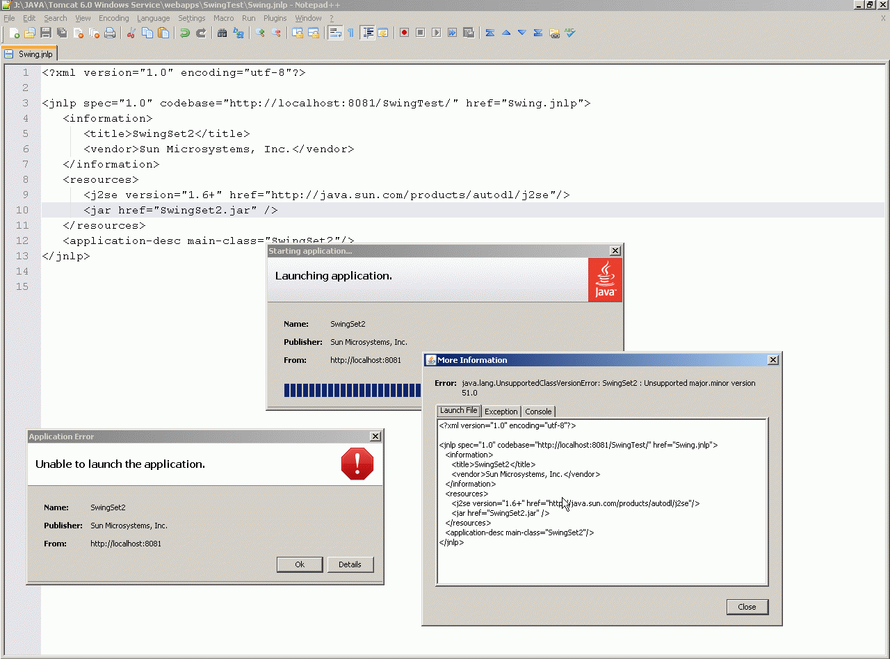
Task: Open the Language menu
Action: 153,18
